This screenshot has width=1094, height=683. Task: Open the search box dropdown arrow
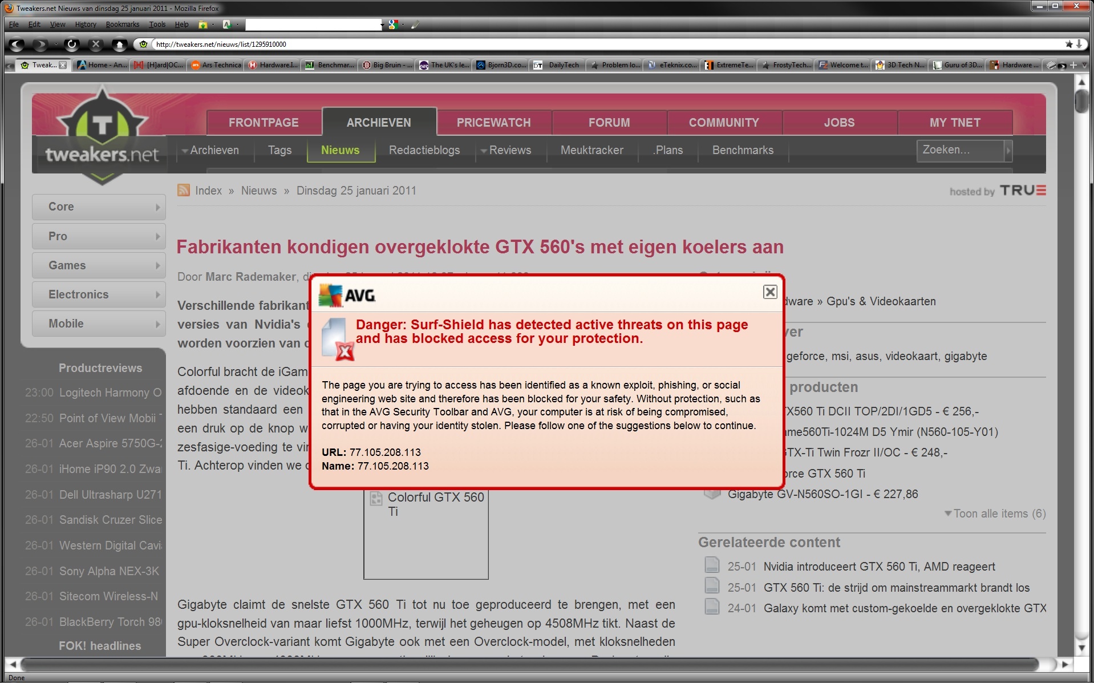click(x=382, y=25)
